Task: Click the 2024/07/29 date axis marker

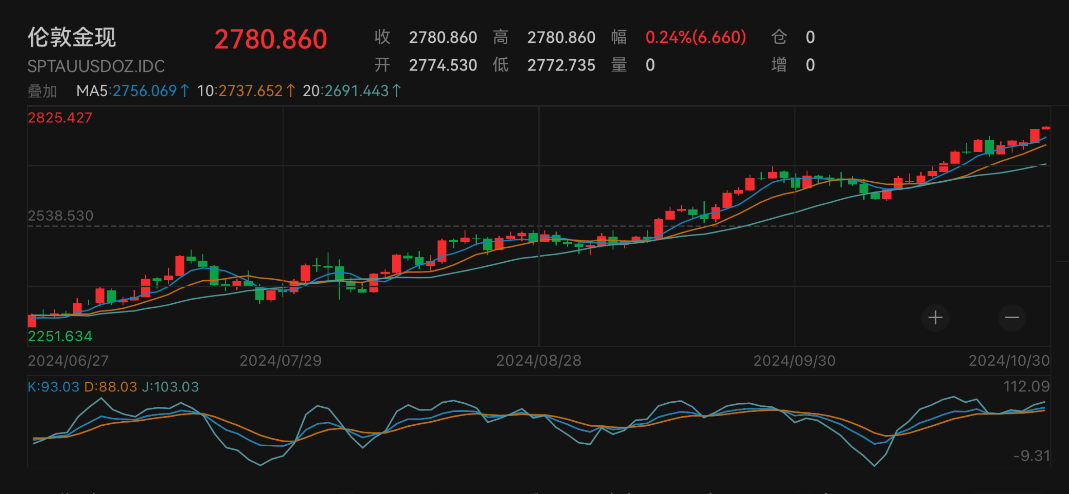Action: 280,361
